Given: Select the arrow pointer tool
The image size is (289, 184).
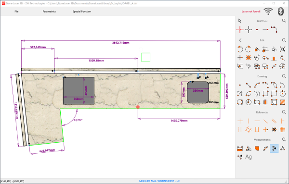Looking at the screenshot, I should (x=239, y=21).
